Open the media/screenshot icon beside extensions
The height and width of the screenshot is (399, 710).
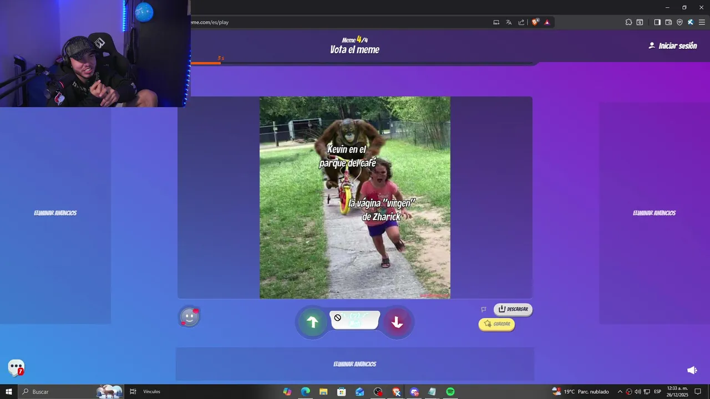[x=640, y=22]
